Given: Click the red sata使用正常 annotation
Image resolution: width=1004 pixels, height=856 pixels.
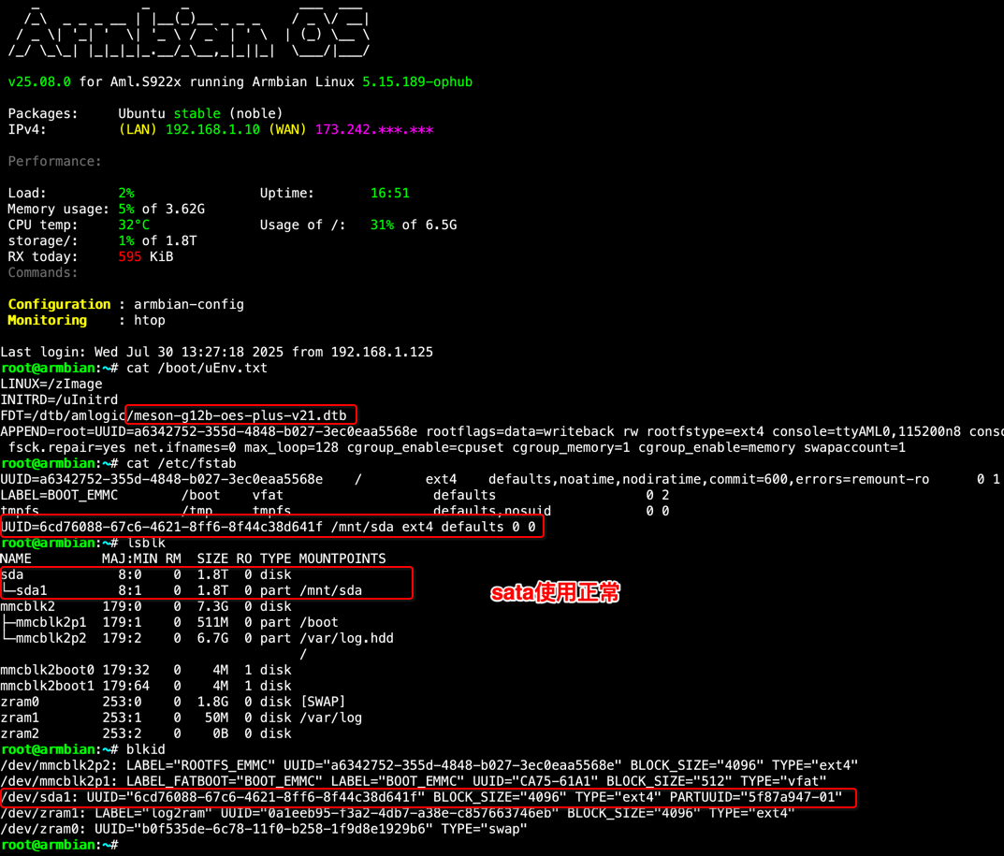Looking at the screenshot, I should coord(555,591).
